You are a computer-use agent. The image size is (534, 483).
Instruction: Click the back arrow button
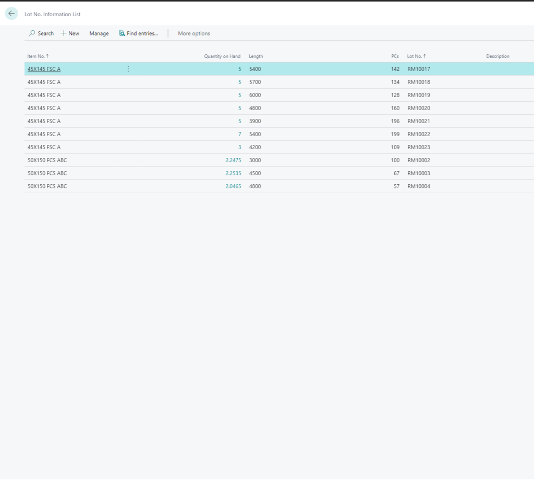(11, 14)
